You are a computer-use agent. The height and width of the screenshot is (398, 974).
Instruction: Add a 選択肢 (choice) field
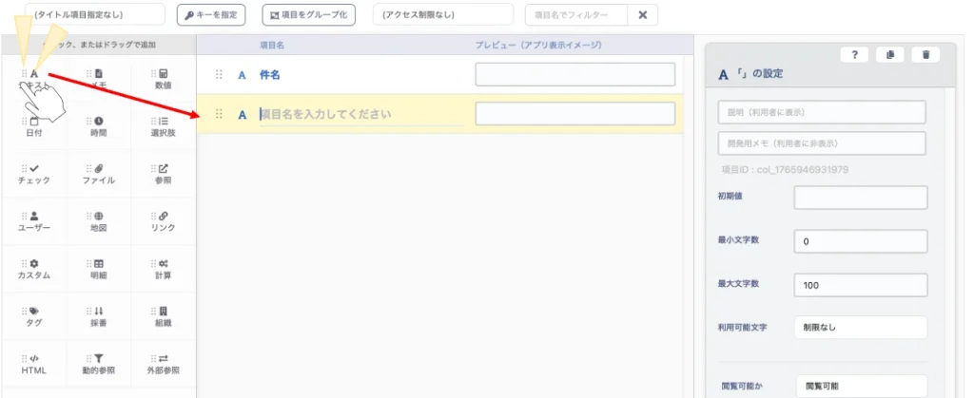click(163, 126)
